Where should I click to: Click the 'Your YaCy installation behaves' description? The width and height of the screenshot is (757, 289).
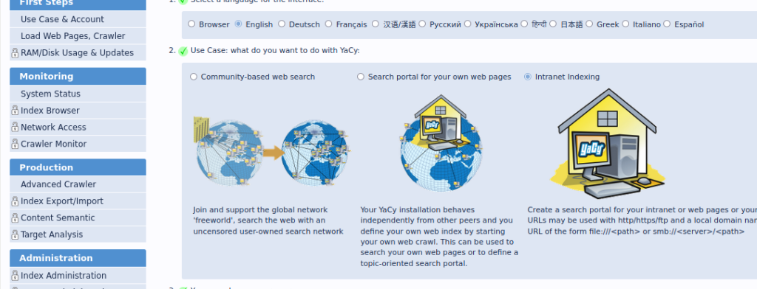pyautogui.click(x=439, y=237)
